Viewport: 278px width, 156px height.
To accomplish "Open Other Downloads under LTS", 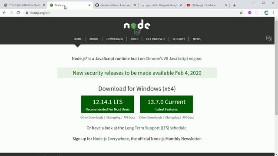I will (x=92, y=117).
